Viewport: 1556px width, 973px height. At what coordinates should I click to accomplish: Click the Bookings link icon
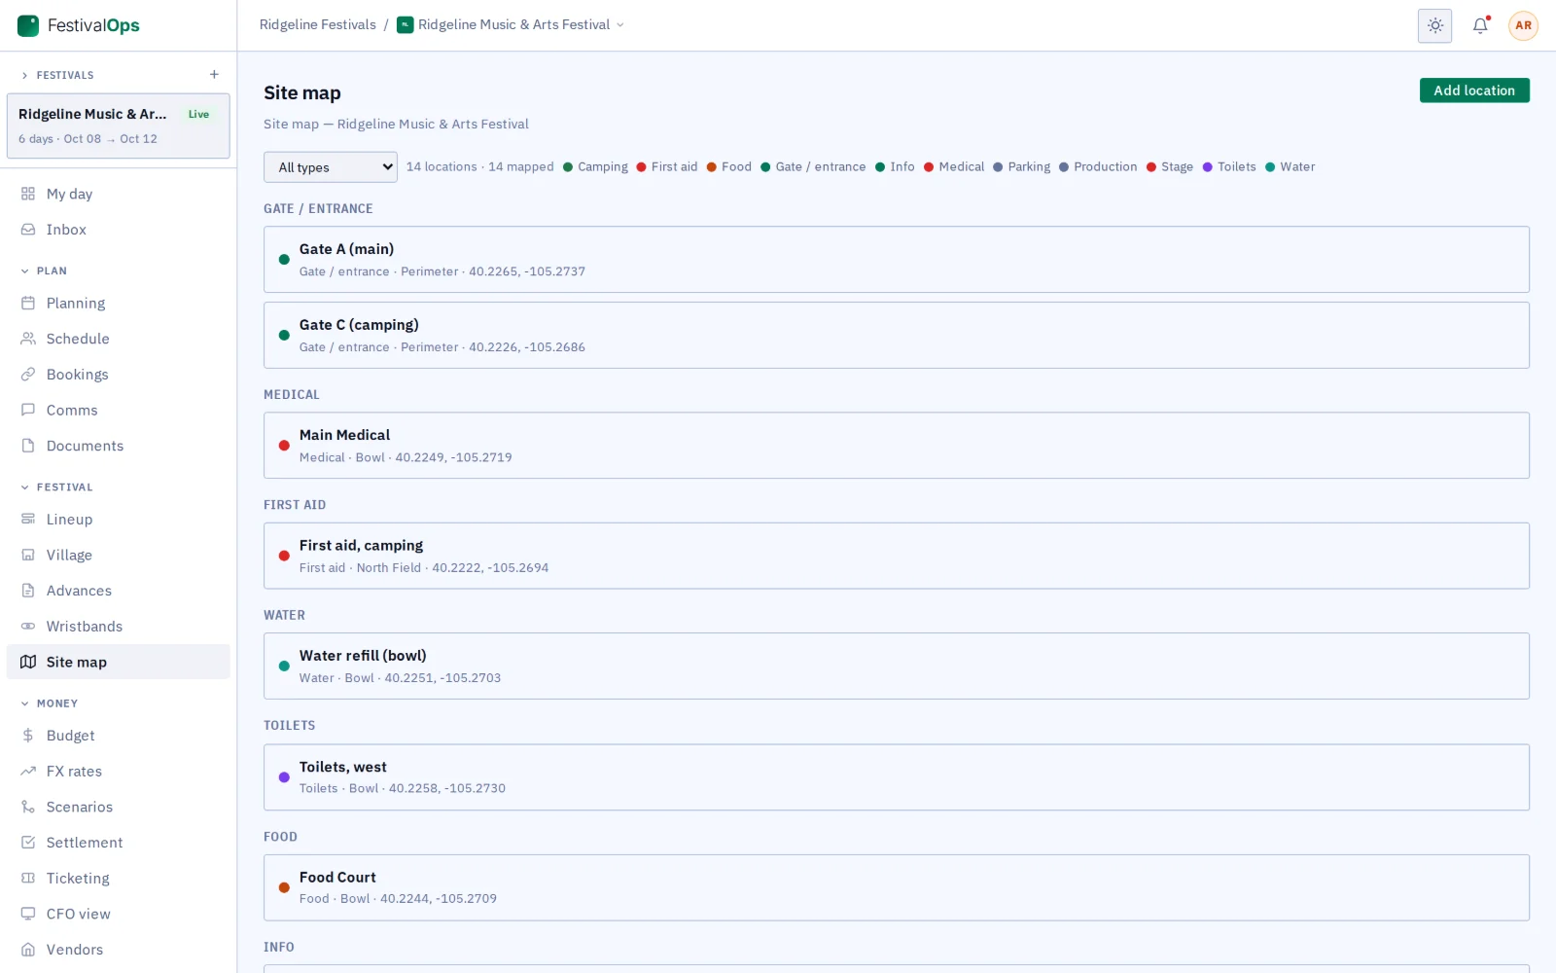pos(28,375)
